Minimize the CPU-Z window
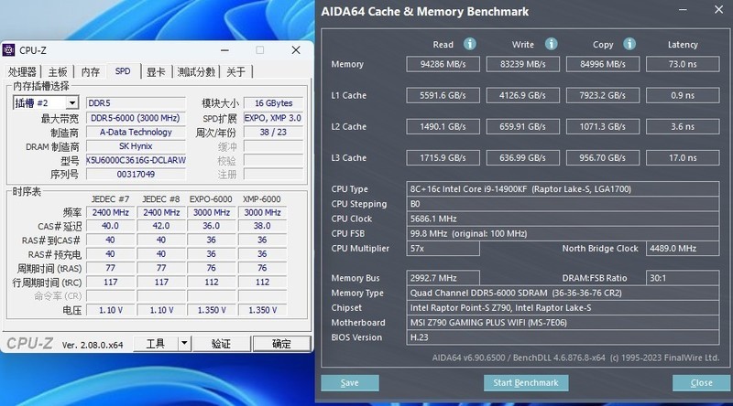The height and width of the screenshot is (406, 733). tap(224, 50)
